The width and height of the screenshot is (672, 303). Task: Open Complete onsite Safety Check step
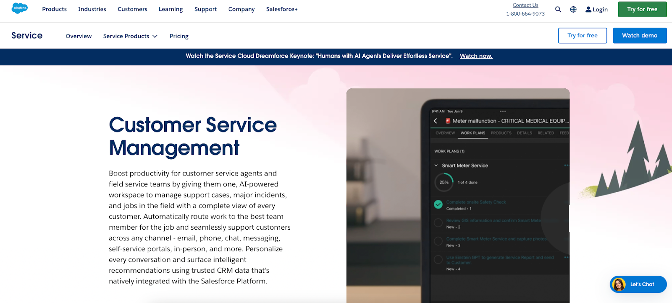point(476,202)
